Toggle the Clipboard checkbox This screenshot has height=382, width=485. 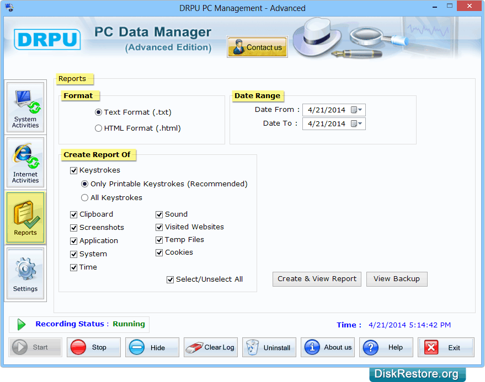(73, 214)
